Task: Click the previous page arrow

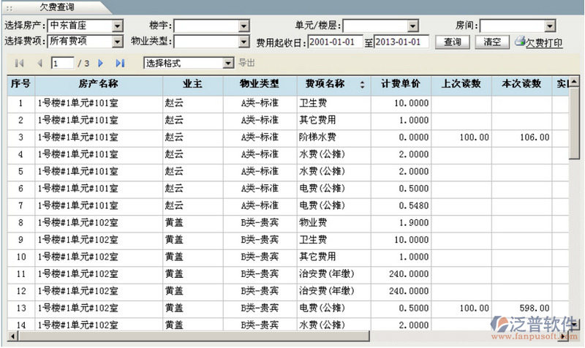Action: [39, 64]
